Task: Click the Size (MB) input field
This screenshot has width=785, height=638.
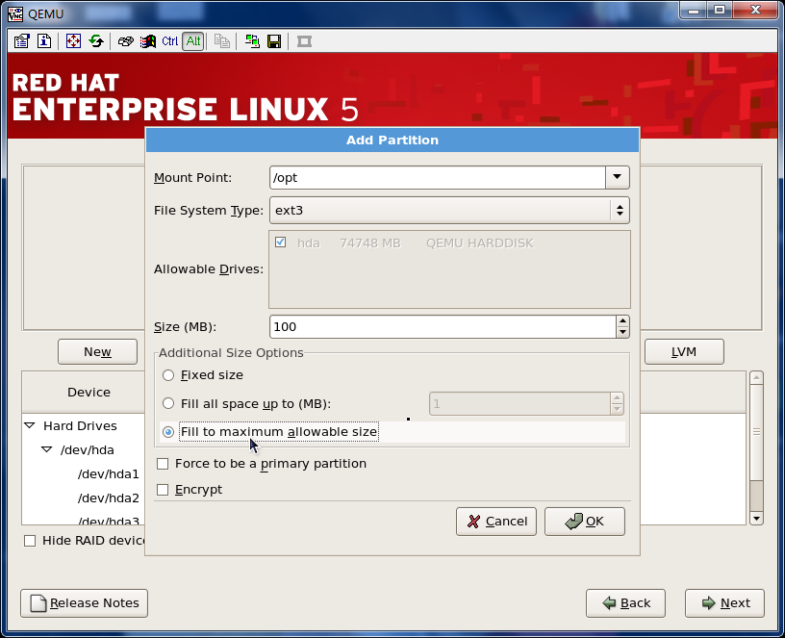Action: (x=443, y=327)
